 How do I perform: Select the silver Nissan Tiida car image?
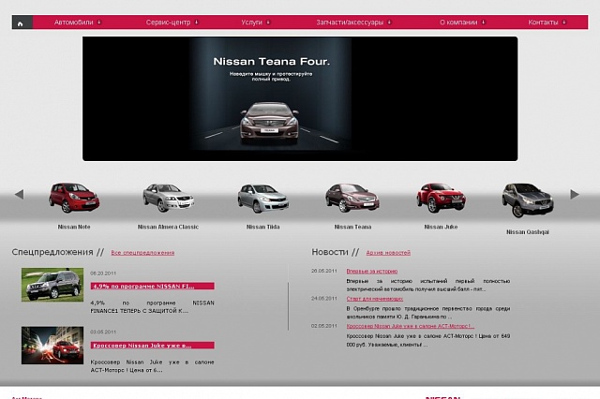262,198
